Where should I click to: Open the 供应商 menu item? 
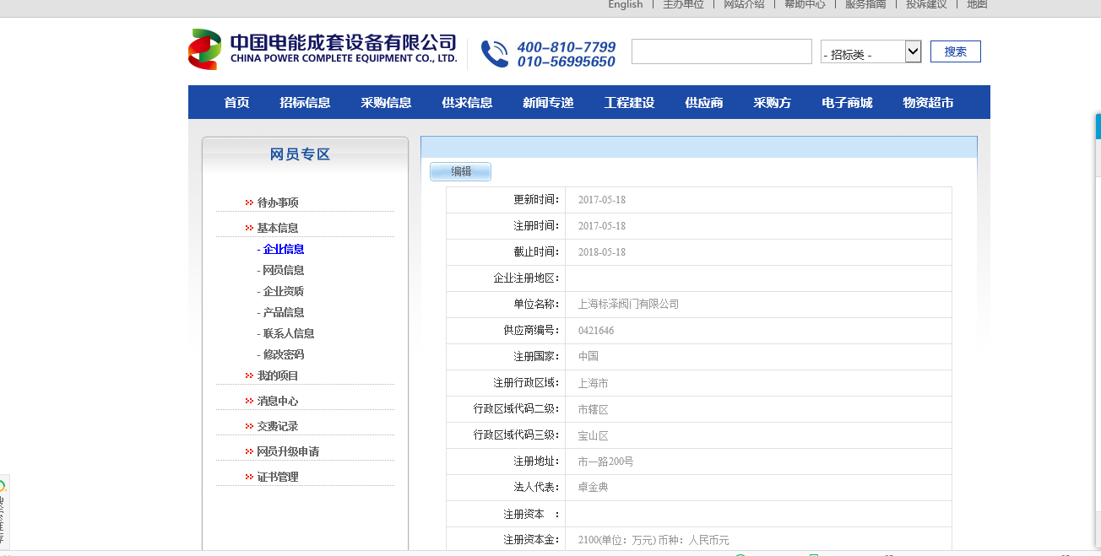[704, 103]
